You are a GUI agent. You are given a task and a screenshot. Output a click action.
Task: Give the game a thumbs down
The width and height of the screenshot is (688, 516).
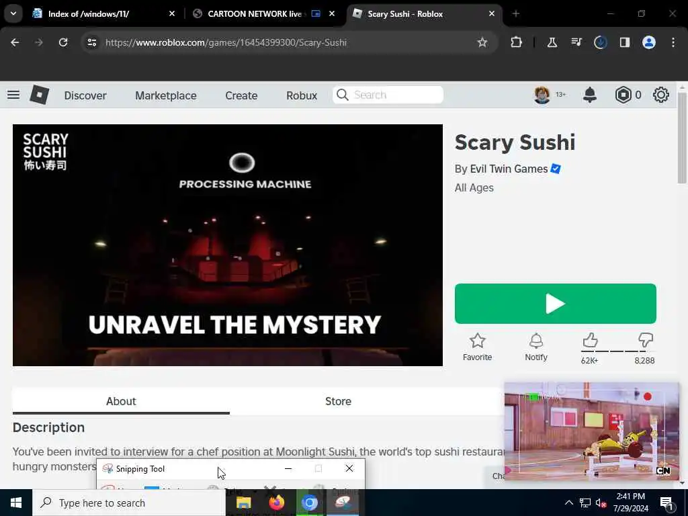(646, 341)
